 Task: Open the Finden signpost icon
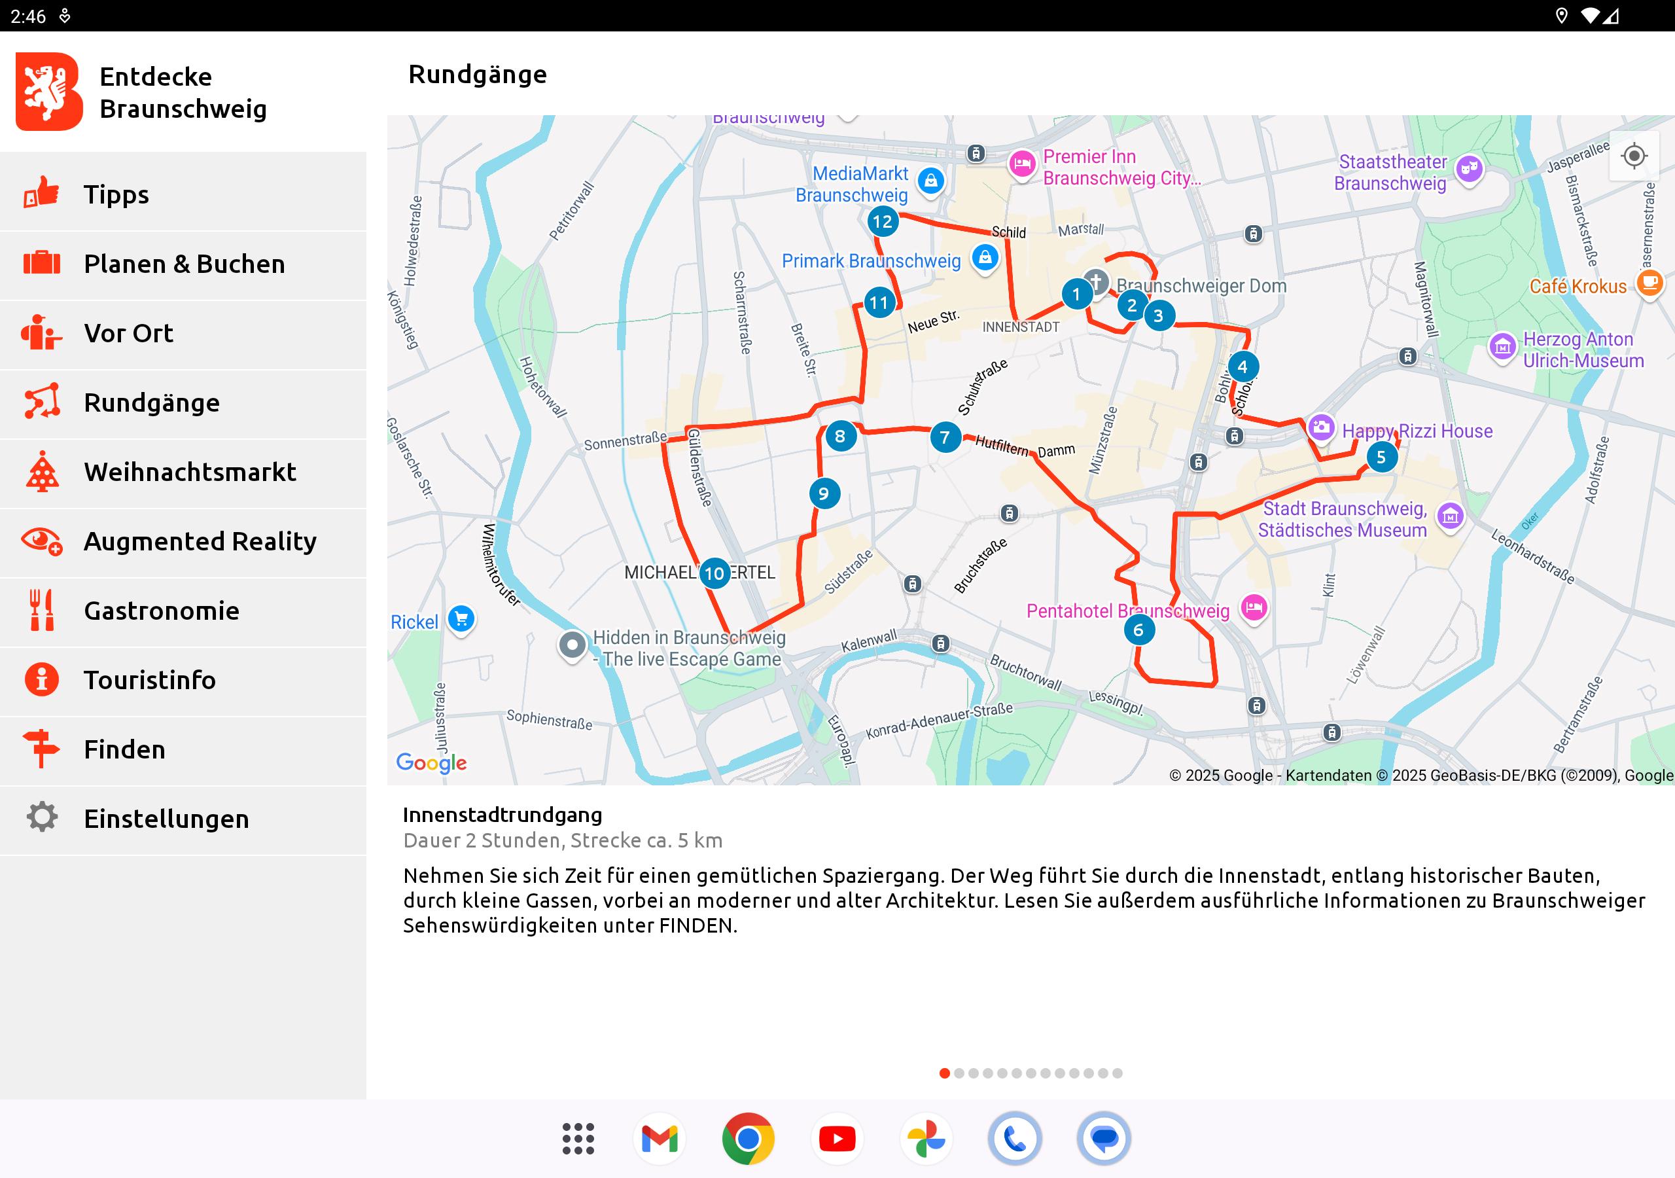tap(42, 749)
